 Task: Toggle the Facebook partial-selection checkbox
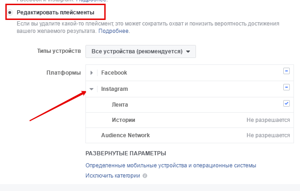287,71
